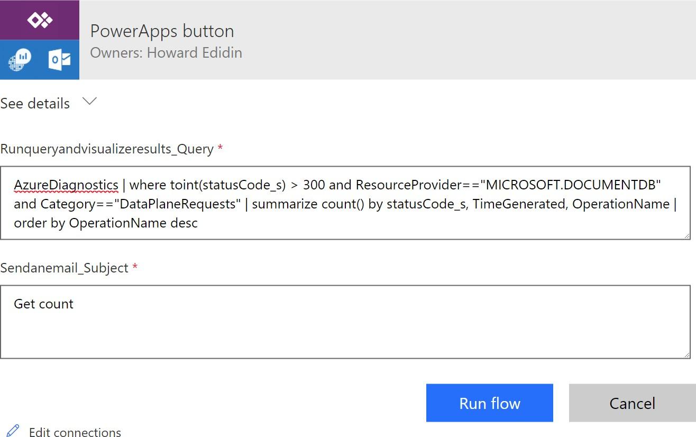Click inside the Sendanemail_Subject text box

345,322
